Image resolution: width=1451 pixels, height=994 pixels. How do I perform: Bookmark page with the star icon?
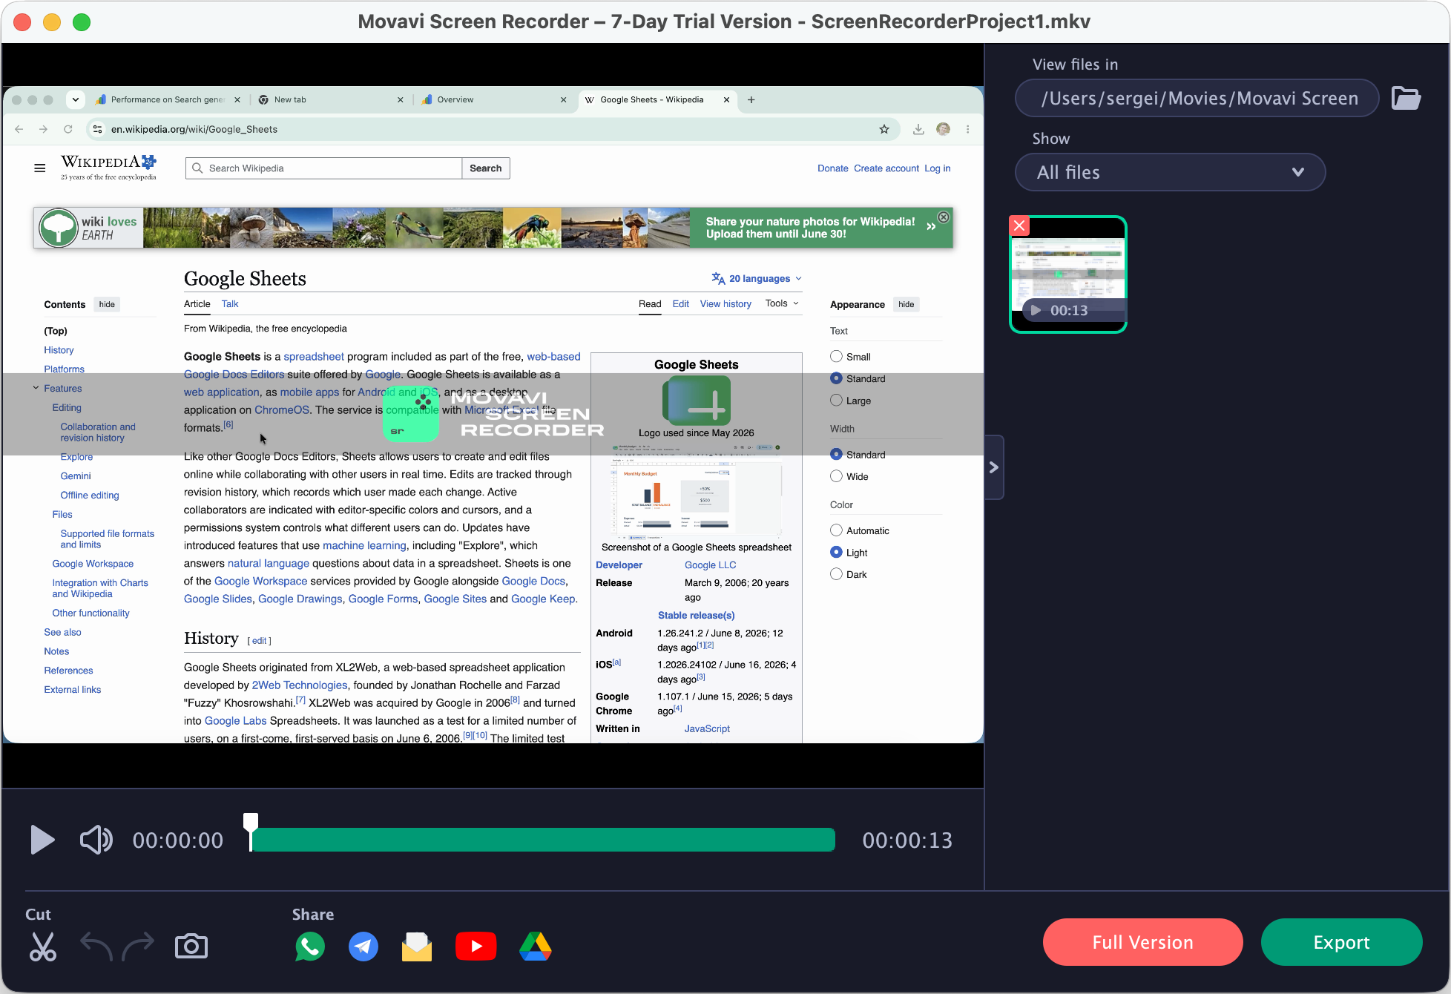coord(884,129)
